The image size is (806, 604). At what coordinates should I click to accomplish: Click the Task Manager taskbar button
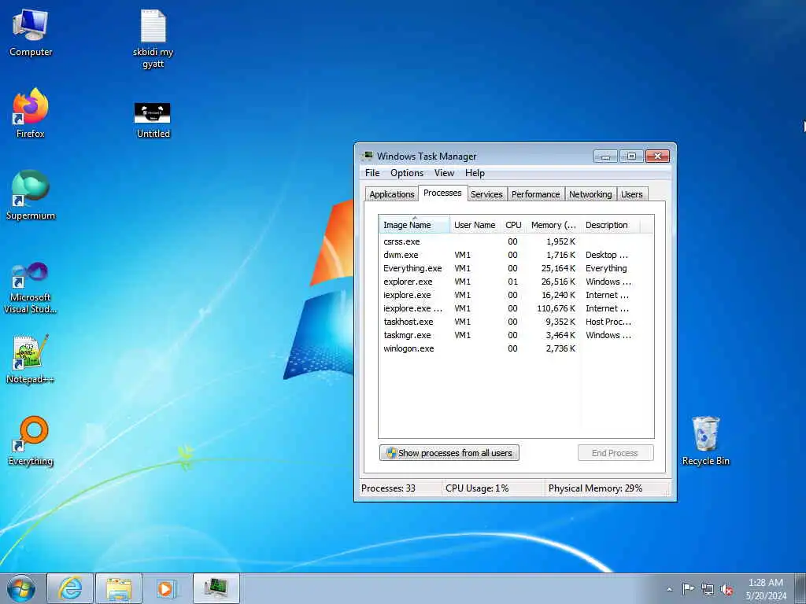tap(216, 588)
